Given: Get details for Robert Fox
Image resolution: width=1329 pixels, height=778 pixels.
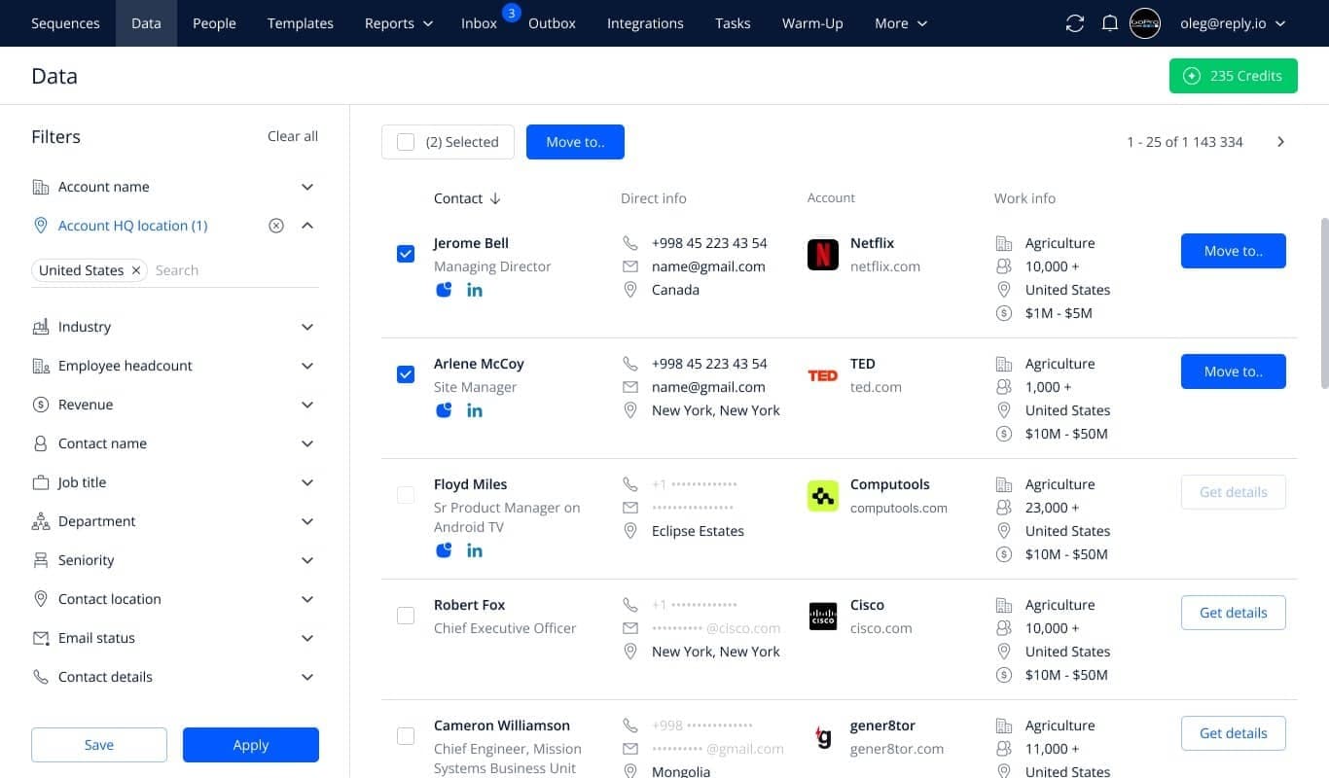Looking at the screenshot, I should tap(1233, 612).
